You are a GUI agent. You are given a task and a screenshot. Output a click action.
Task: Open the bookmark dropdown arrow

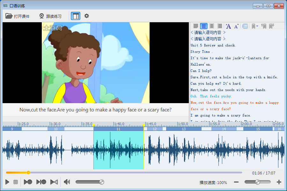coord(257,26)
